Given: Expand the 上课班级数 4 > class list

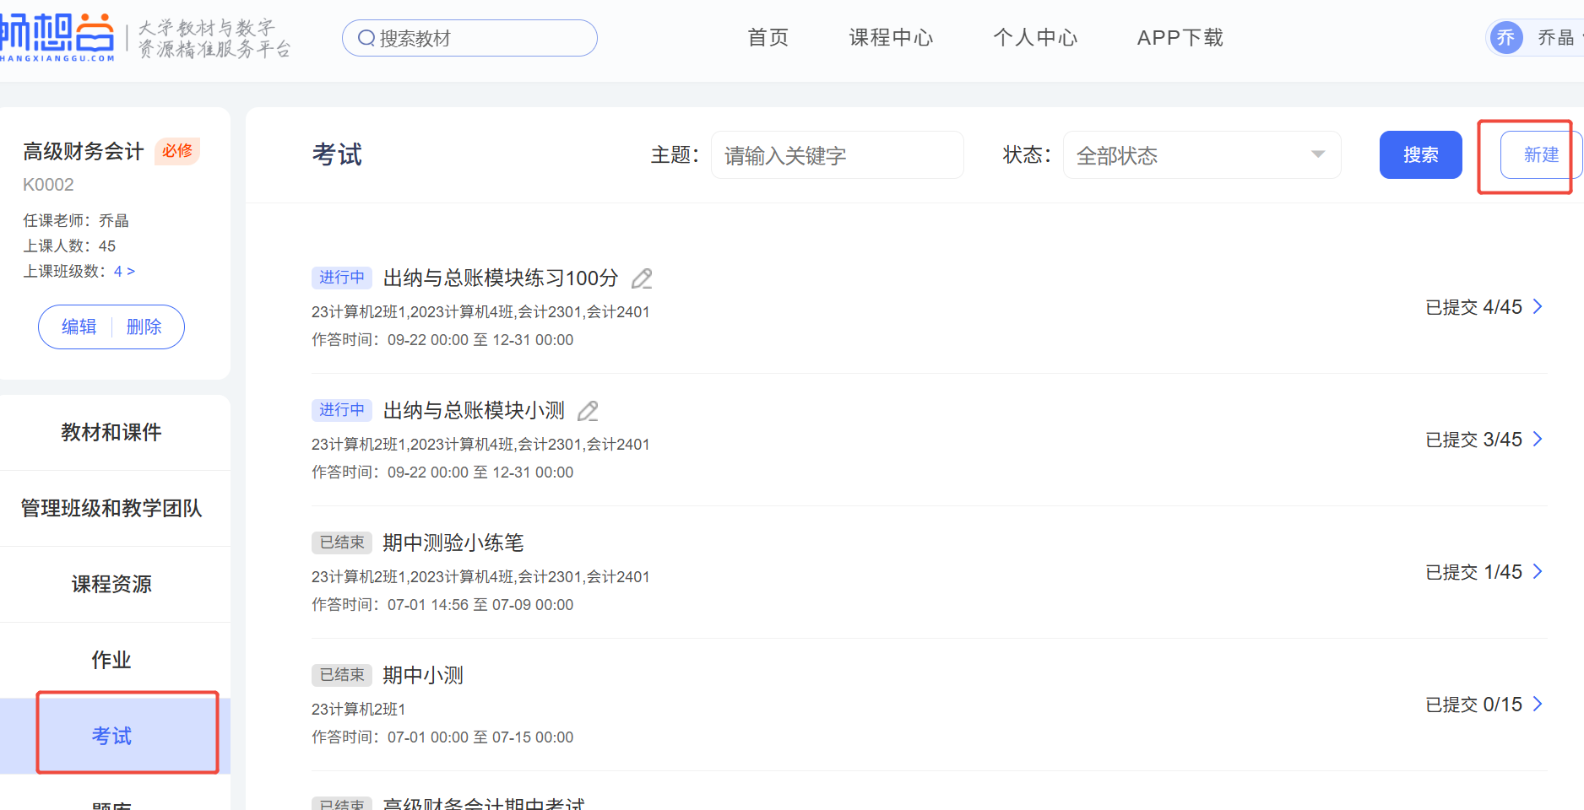Looking at the screenshot, I should point(124,271).
